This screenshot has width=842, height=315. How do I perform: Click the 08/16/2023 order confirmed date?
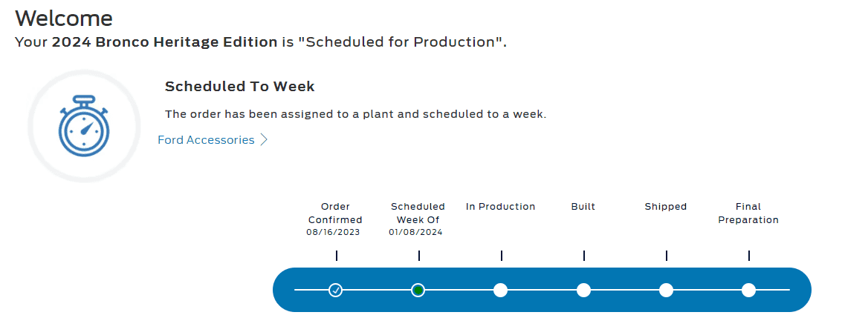coord(334,233)
